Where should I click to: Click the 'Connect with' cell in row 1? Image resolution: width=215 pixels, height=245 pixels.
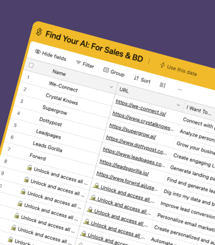(x=199, y=123)
